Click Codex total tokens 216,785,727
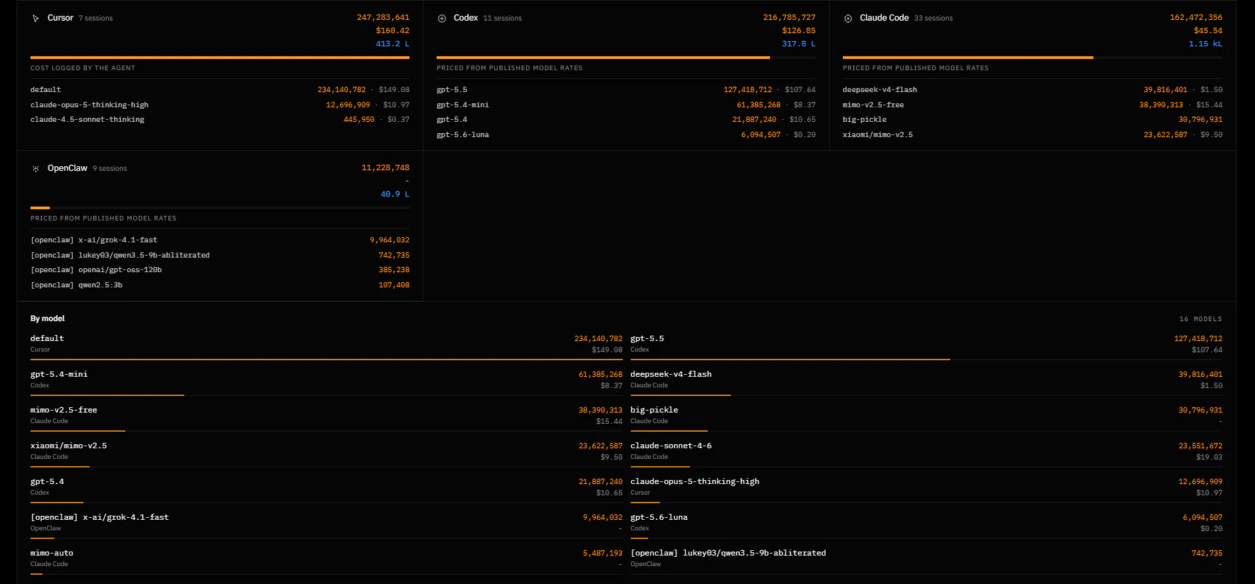Screen dimensions: 1255x584 [789, 17]
